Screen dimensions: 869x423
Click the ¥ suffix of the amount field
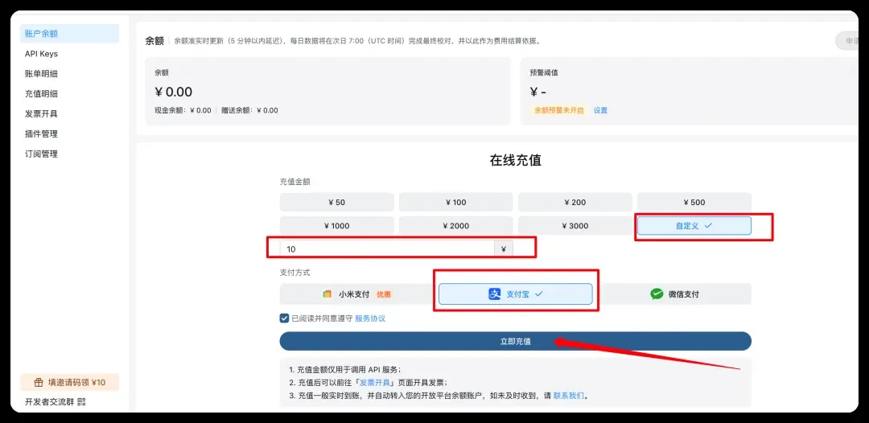point(504,249)
